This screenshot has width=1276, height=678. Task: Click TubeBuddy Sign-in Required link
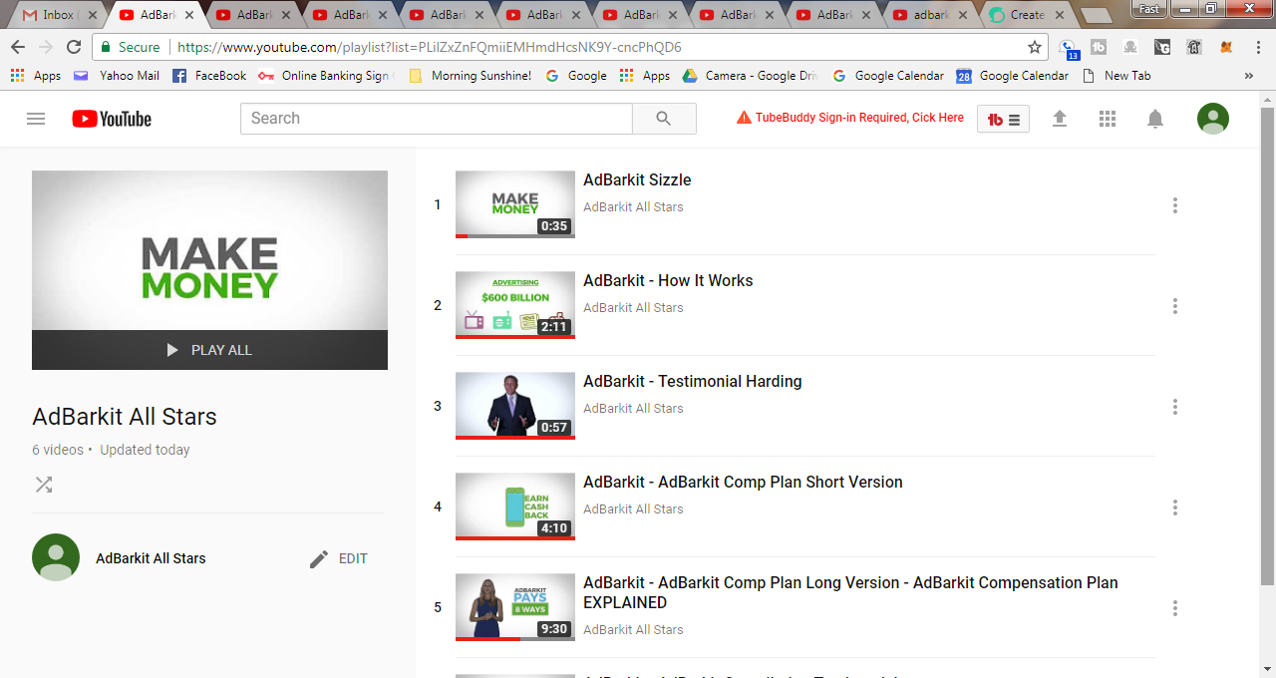pos(850,118)
